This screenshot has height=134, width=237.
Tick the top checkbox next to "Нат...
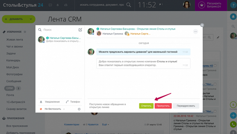pyautogui.click(x=215, y=84)
